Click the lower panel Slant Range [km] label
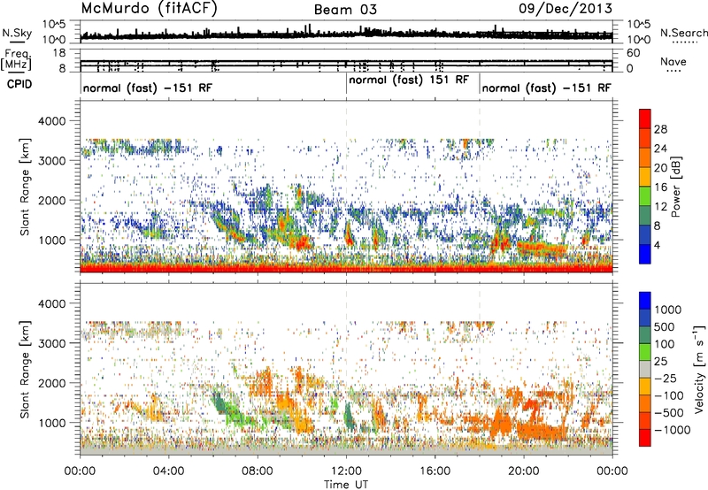Screen dimensions: 708x490 [25, 370]
